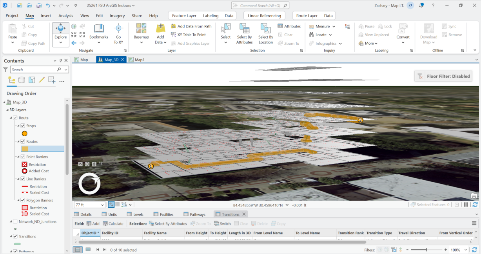Toggle Floor Filter: Disabled button
The height and width of the screenshot is (254, 481).
pos(443,76)
